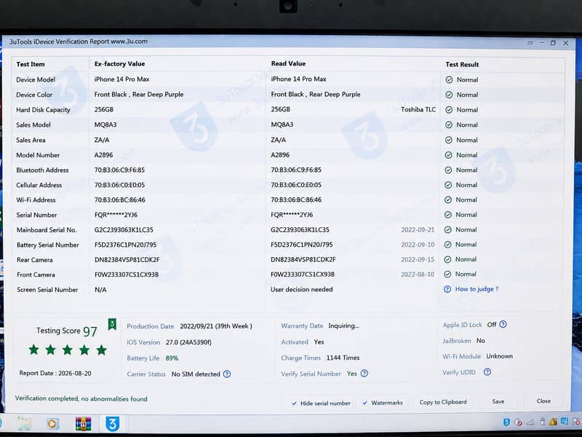Click the Save button
The image size is (582, 437).
click(498, 401)
